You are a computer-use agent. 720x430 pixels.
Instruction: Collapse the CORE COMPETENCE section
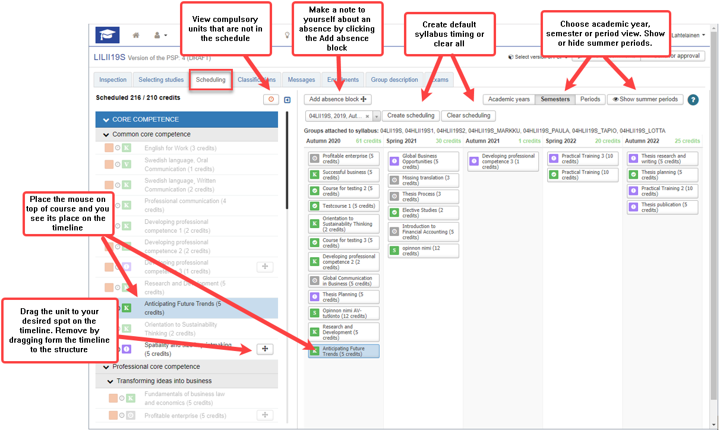[x=107, y=119]
